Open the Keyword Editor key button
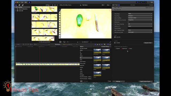Viewport: 171px width, 96px height. click(26, 2)
